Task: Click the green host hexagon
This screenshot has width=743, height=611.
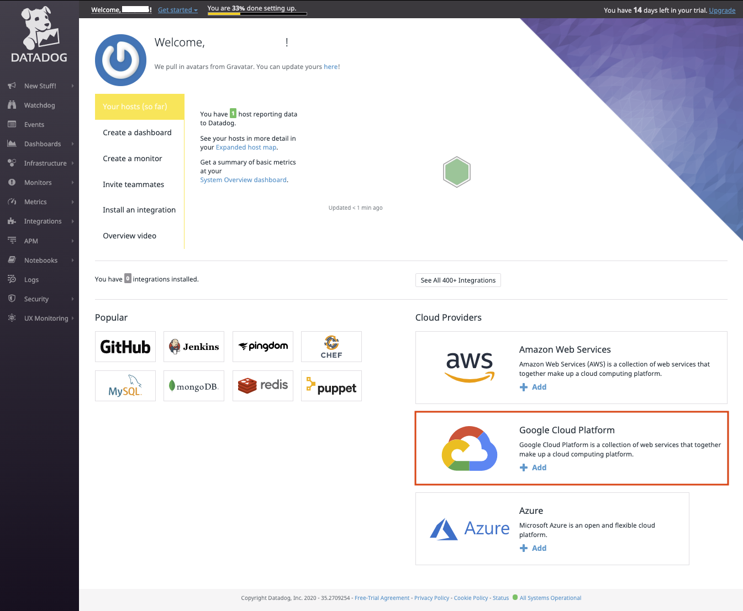Action: [x=457, y=172]
